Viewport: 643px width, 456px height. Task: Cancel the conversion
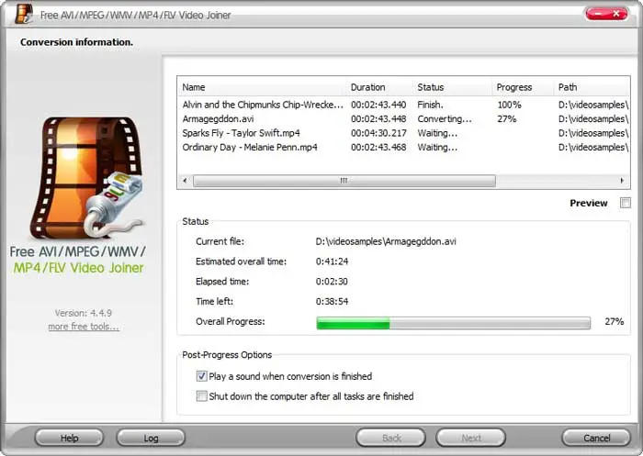(596, 438)
